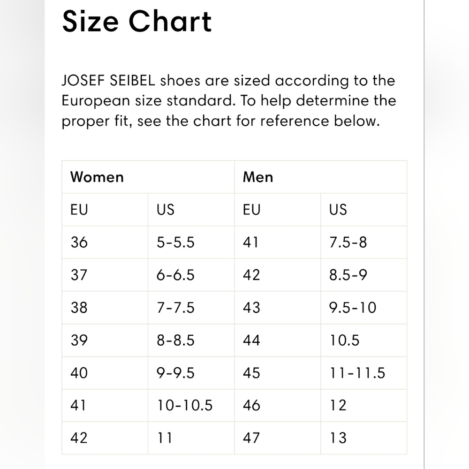Select Men US size 13 cell
Screen dimensions: 469x469
tap(364, 438)
